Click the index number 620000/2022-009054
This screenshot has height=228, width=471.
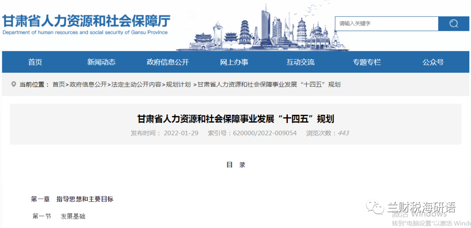click(265, 133)
